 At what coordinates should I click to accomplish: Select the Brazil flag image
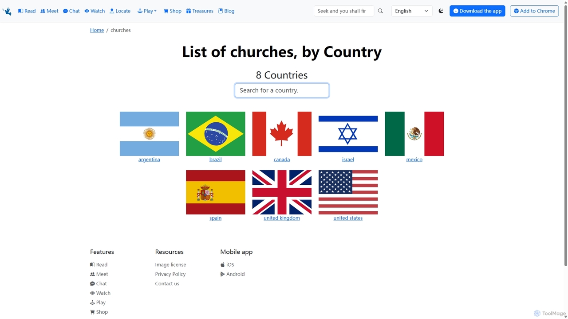point(216,134)
